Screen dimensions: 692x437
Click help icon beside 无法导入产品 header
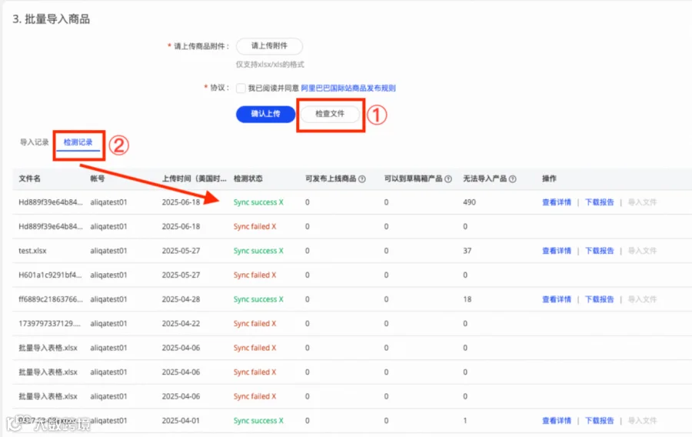(512, 178)
